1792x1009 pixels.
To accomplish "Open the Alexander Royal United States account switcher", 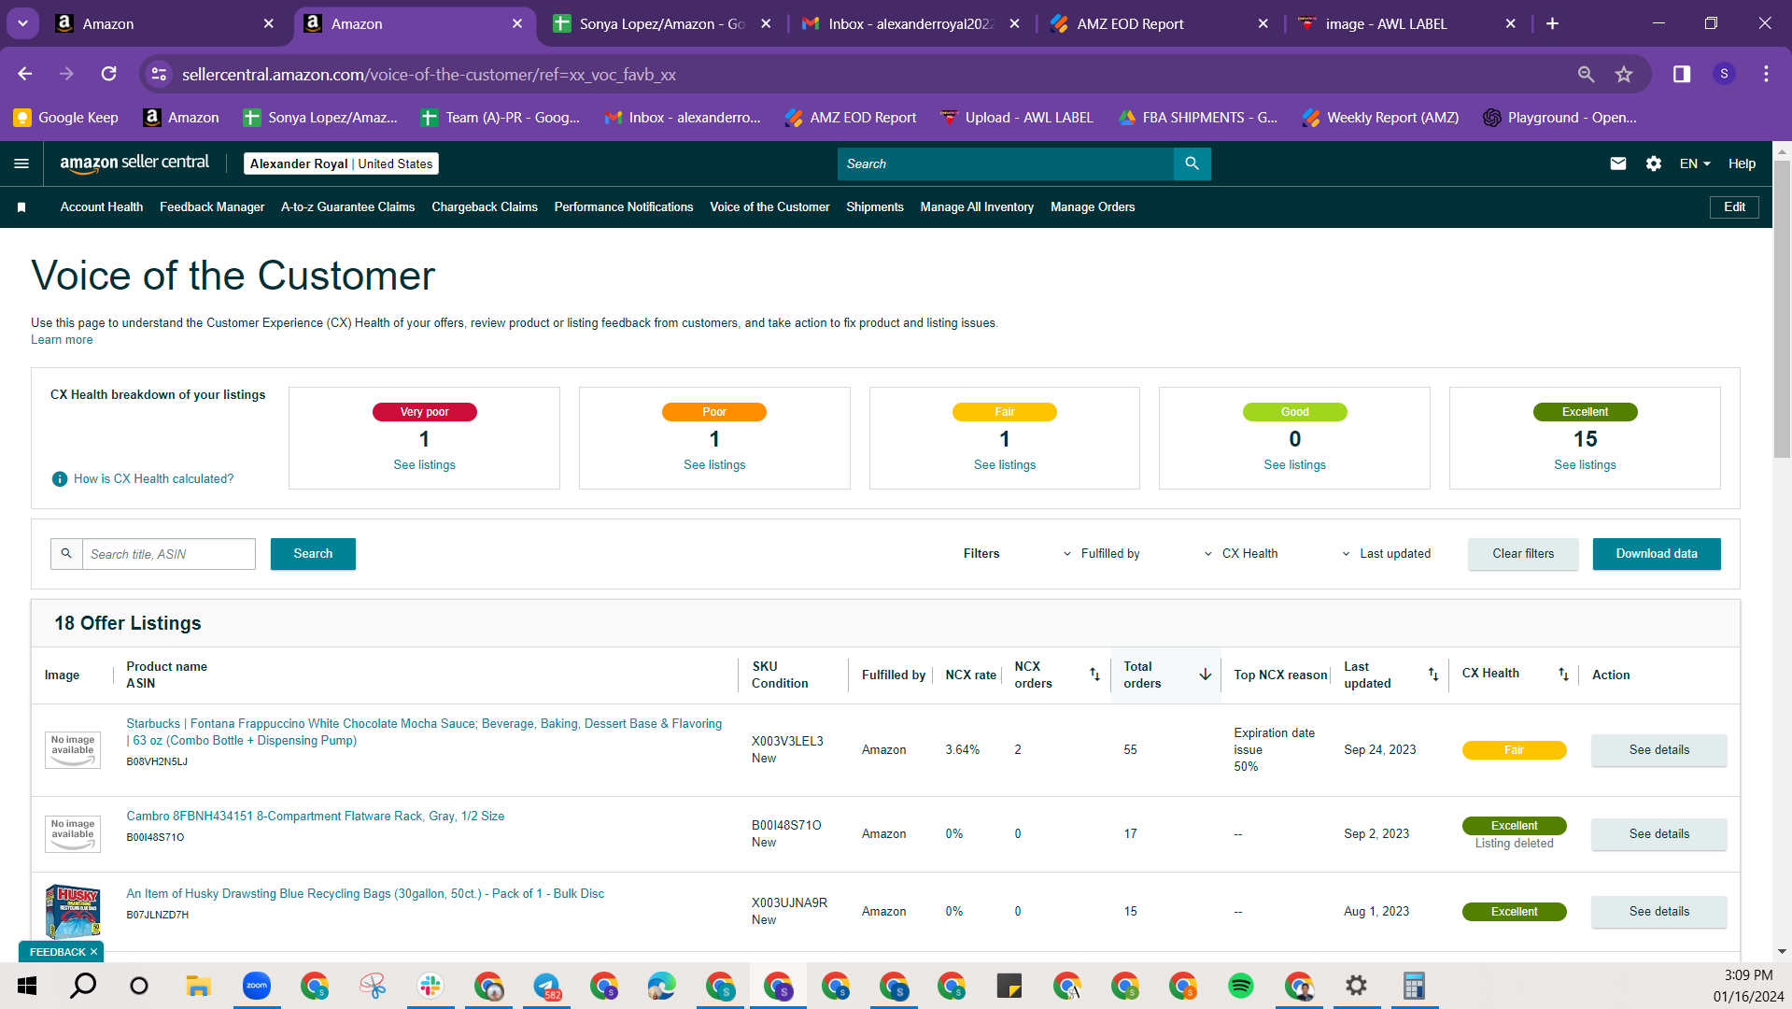I will [x=341, y=163].
